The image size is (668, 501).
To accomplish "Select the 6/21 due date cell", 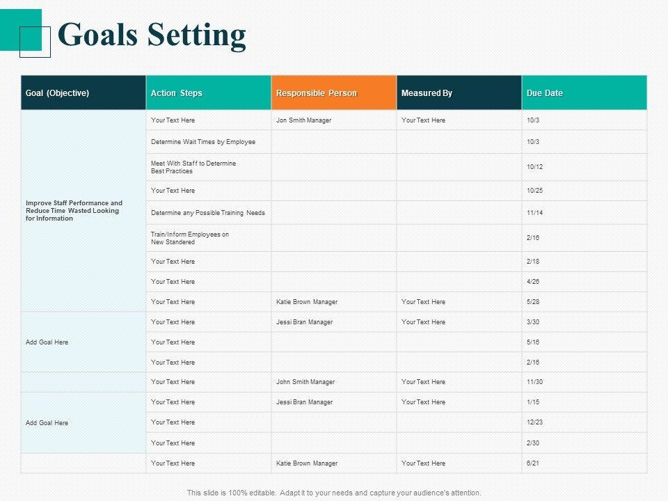I will [534, 463].
